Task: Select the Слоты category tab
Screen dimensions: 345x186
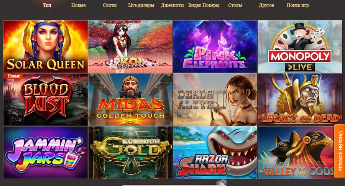Action: point(110,5)
